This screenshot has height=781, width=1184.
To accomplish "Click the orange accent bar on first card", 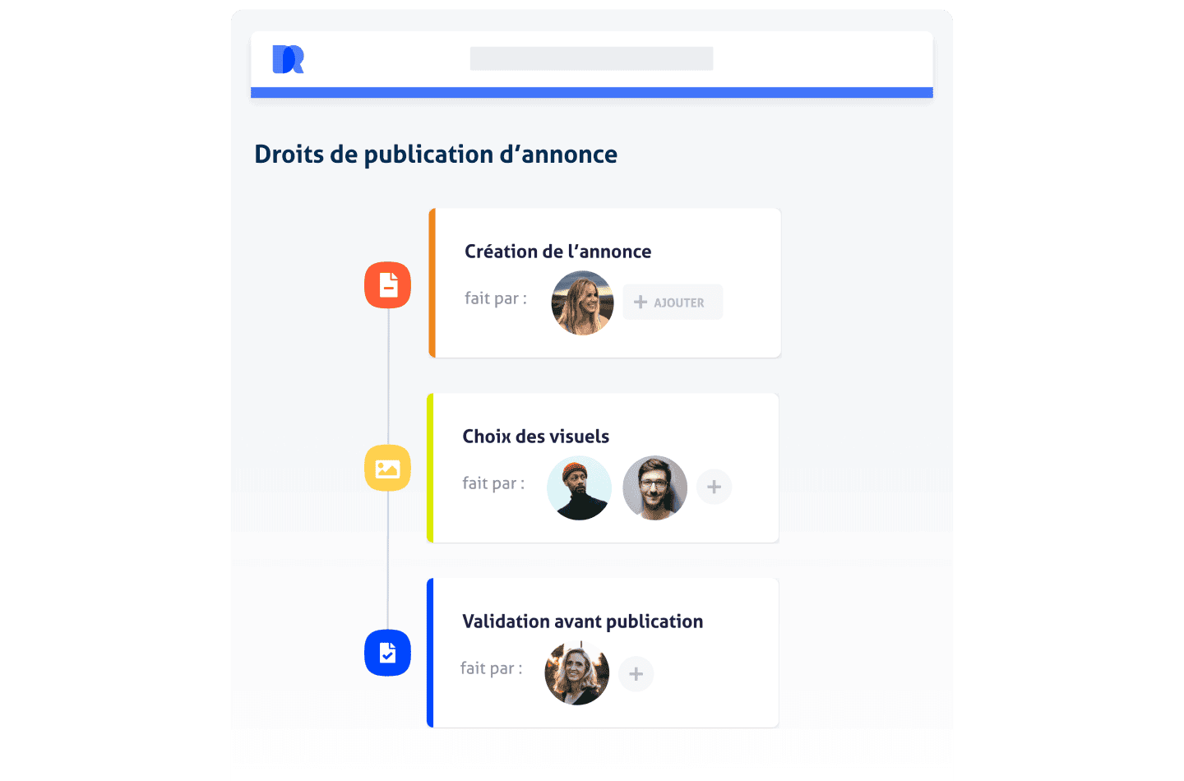I will [x=432, y=283].
